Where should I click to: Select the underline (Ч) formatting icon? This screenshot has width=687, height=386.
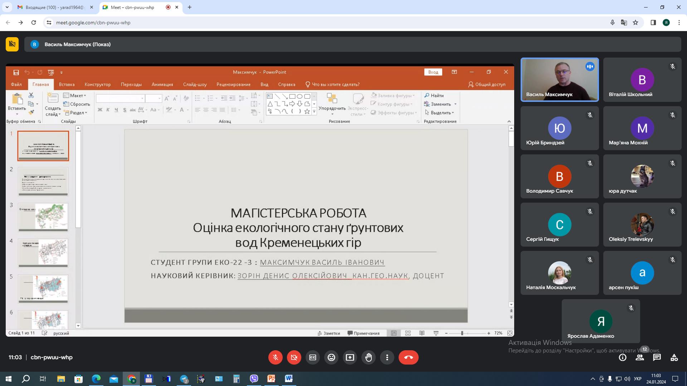coord(116,110)
